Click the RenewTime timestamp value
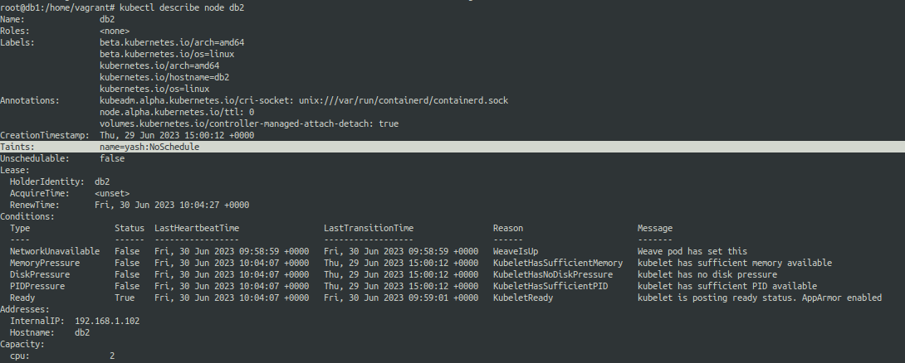905x363 pixels. [172, 205]
